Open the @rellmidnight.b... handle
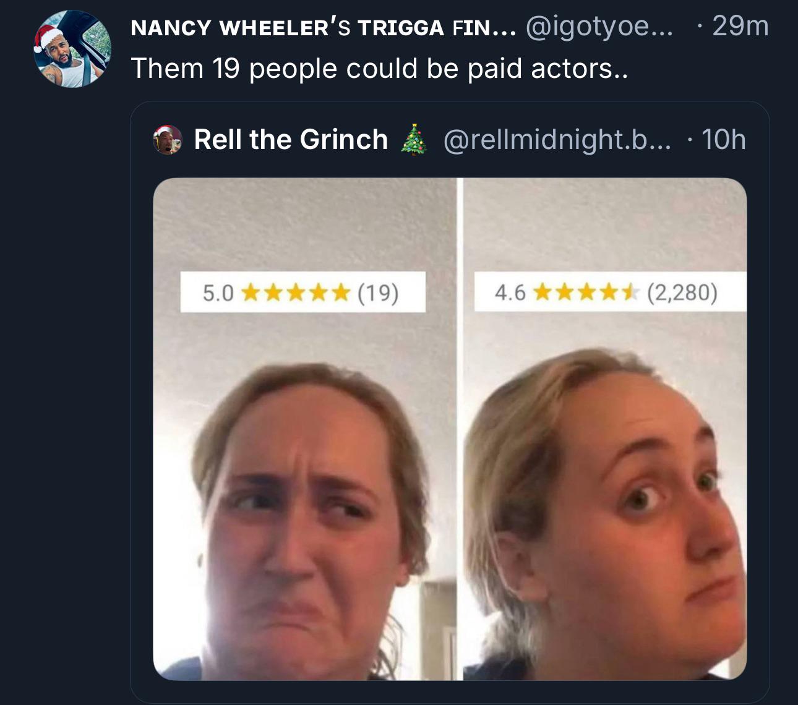This screenshot has width=798, height=705. [557, 140]
